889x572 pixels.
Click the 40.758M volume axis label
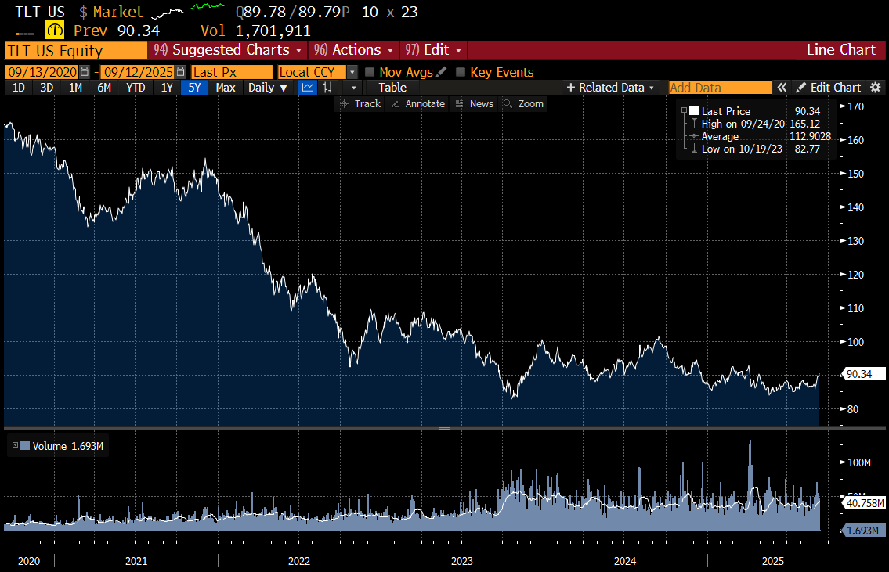click(x=864, y=503)
